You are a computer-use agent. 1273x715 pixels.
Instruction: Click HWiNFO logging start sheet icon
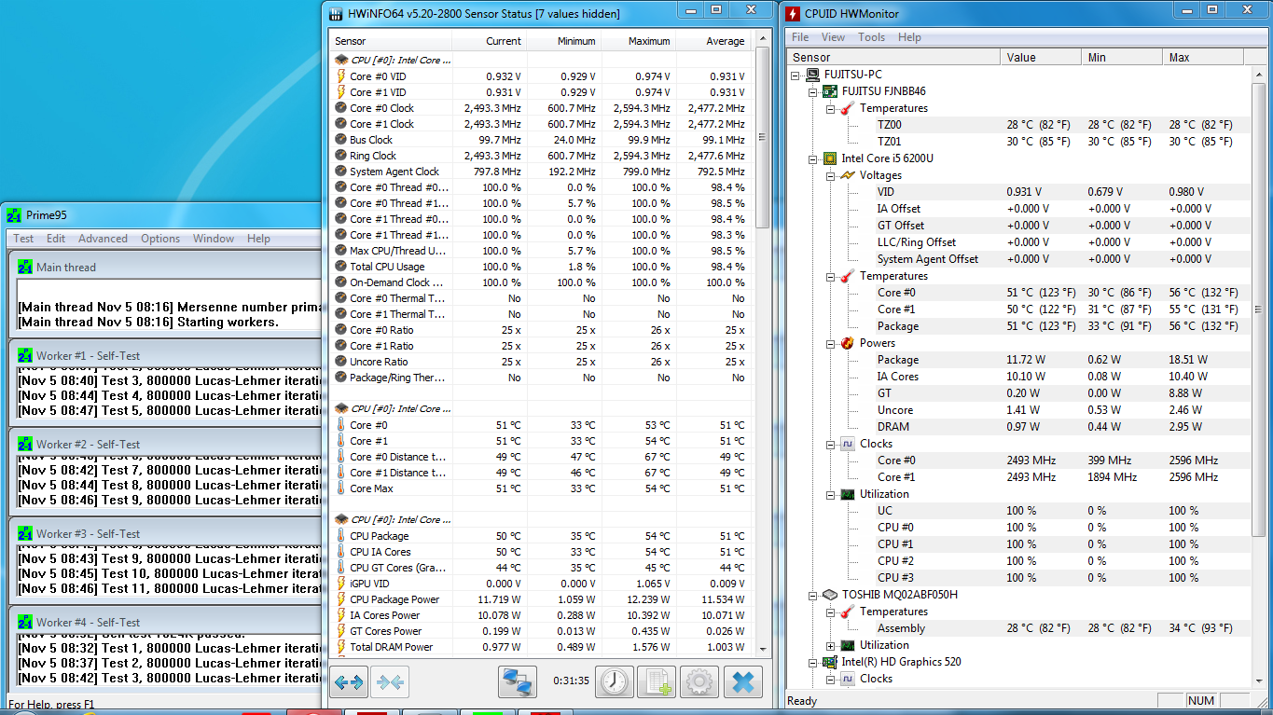click(657, 682)
